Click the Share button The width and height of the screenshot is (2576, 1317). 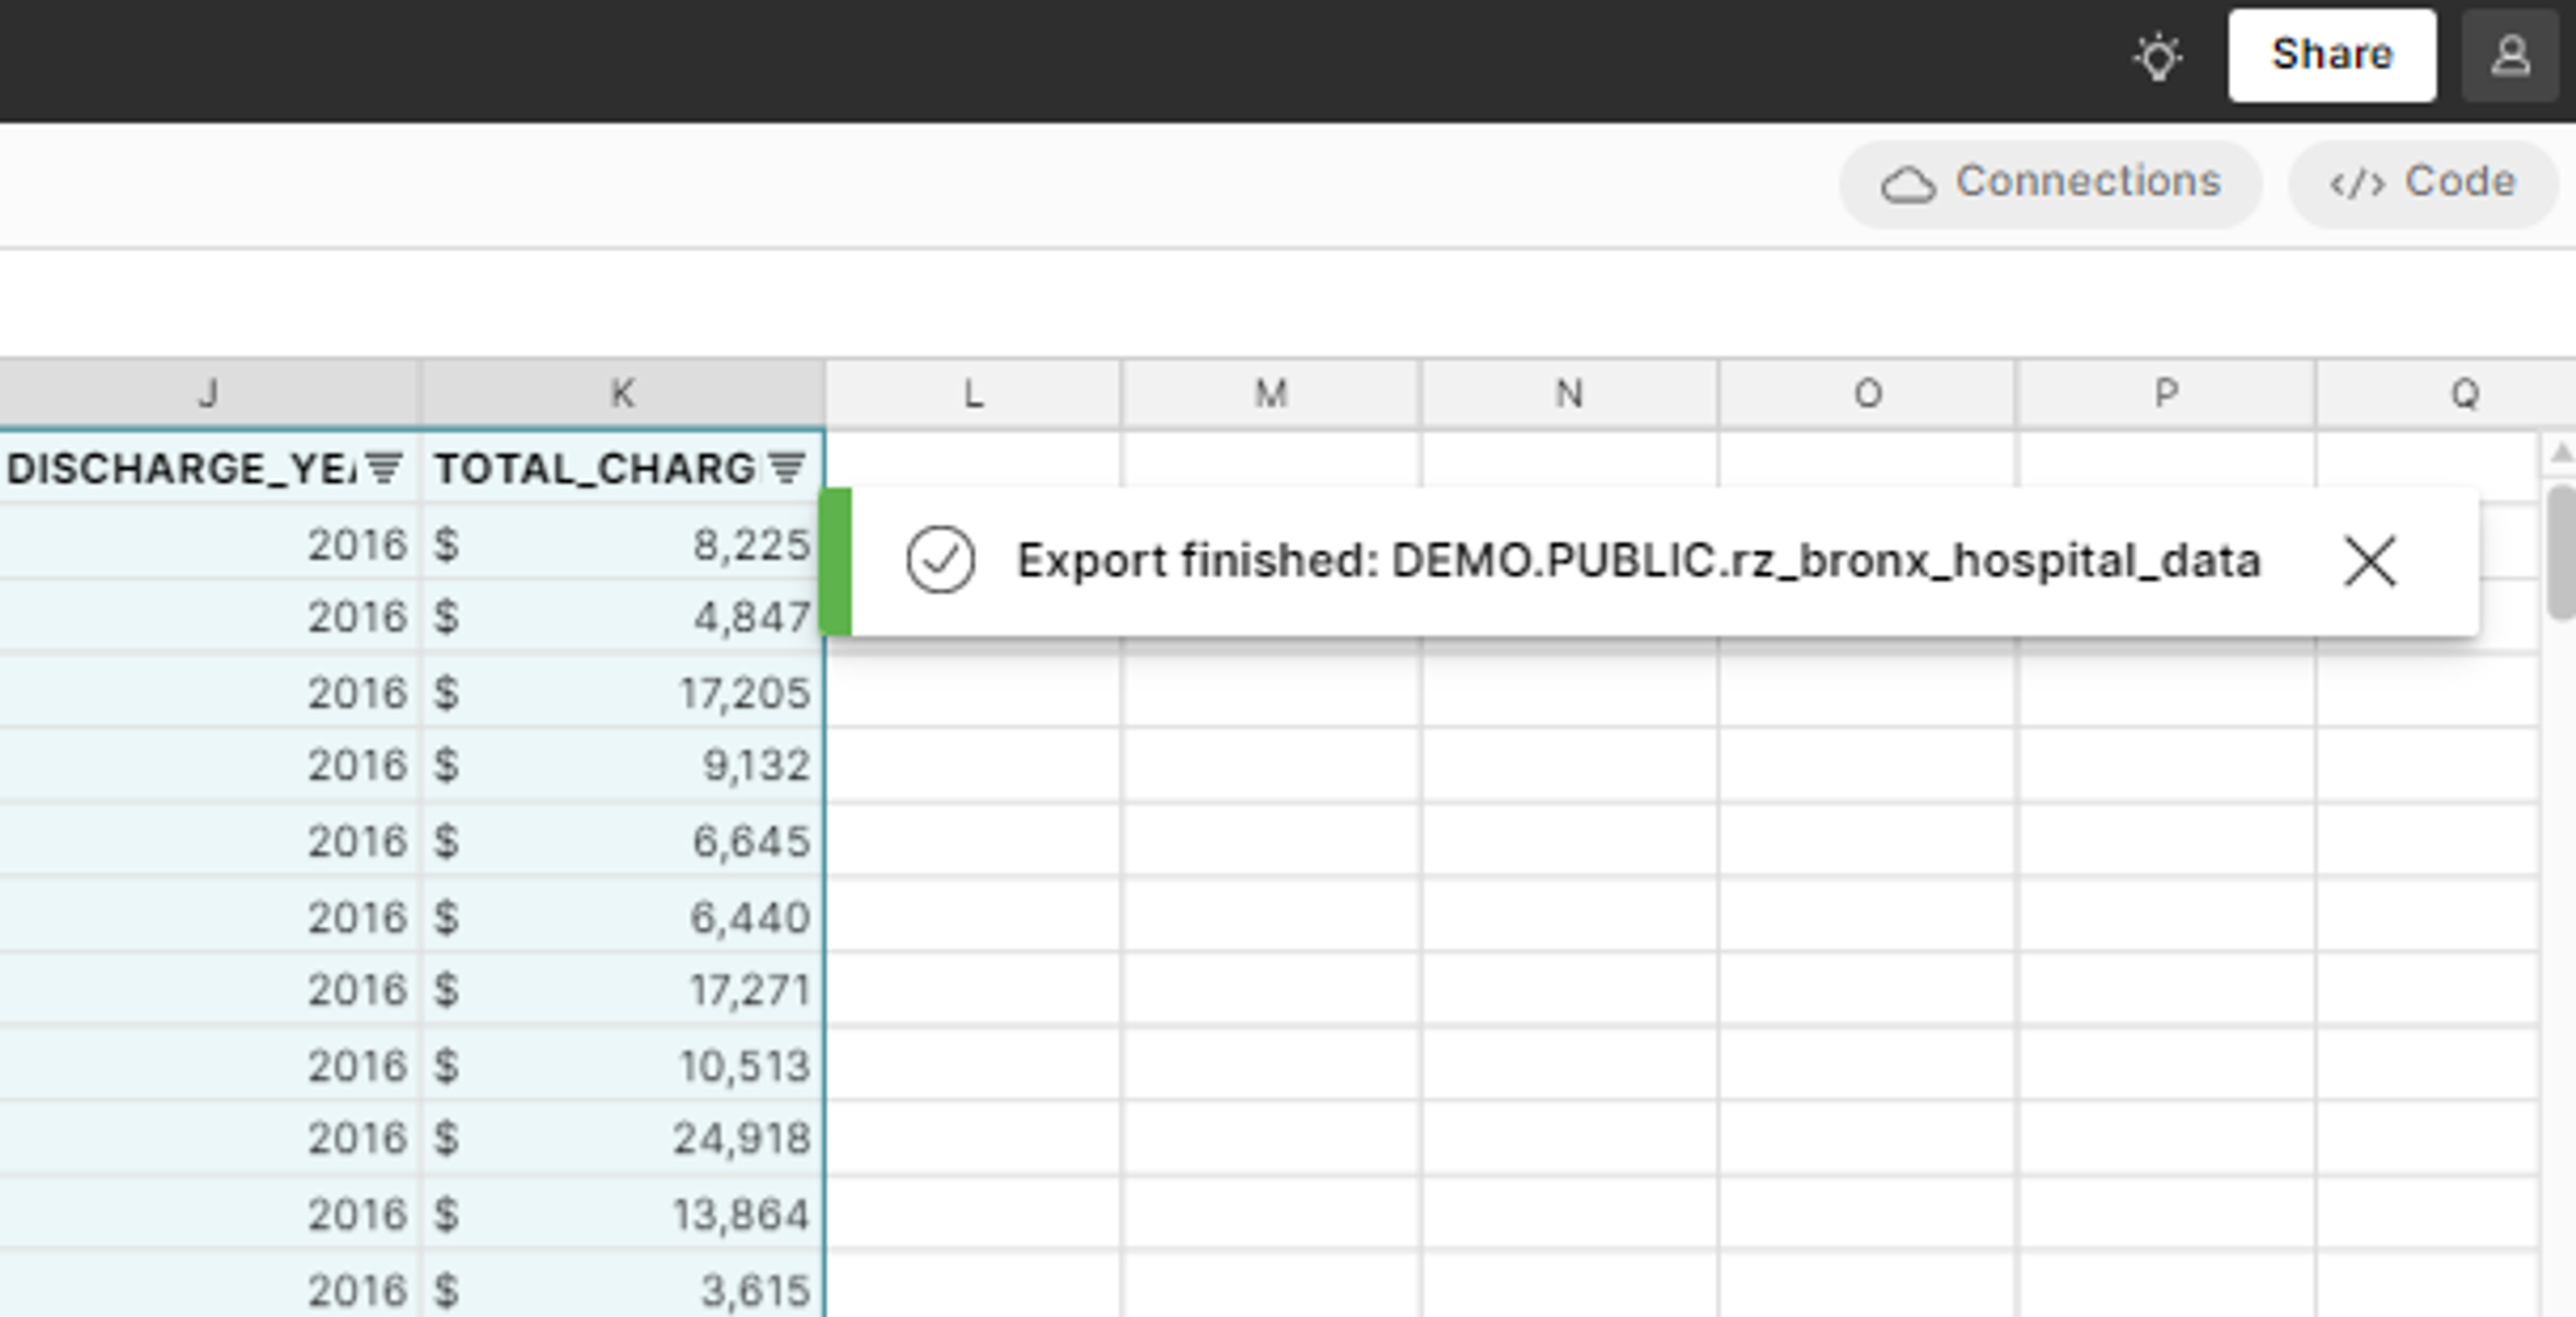point(2331,55)
